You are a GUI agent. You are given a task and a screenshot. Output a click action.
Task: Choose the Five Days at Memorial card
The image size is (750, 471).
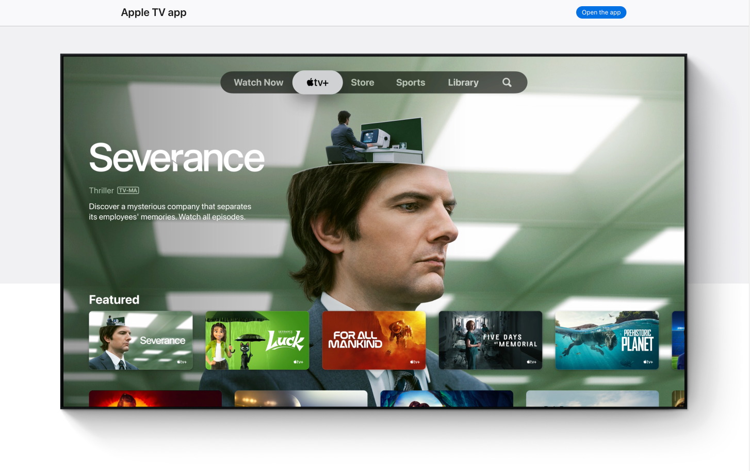click(x=491, y=340)
